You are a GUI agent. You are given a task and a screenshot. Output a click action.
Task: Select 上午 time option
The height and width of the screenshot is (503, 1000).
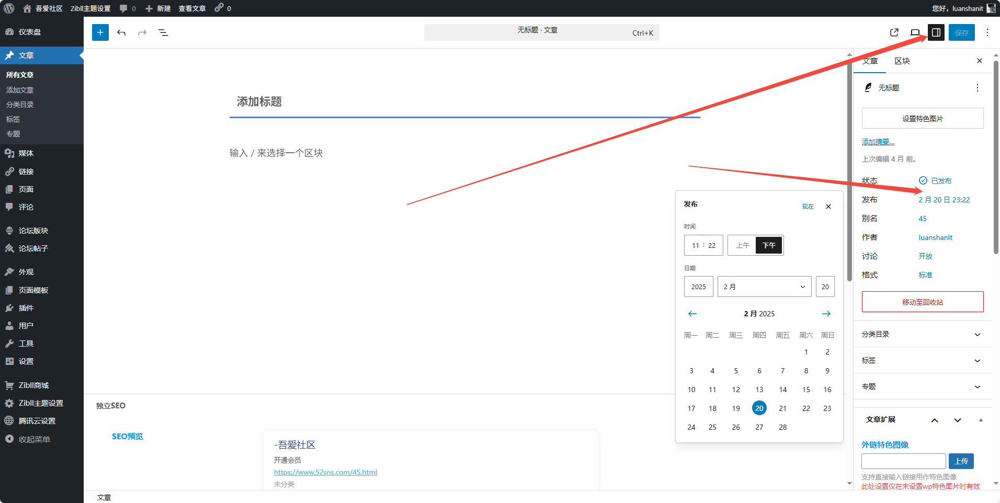[x=742, y=245]
